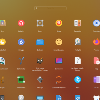Viewport: 100px width, 100px height.
Task: Launch Filelight disk usage viewer
Action: pos(78,42)
